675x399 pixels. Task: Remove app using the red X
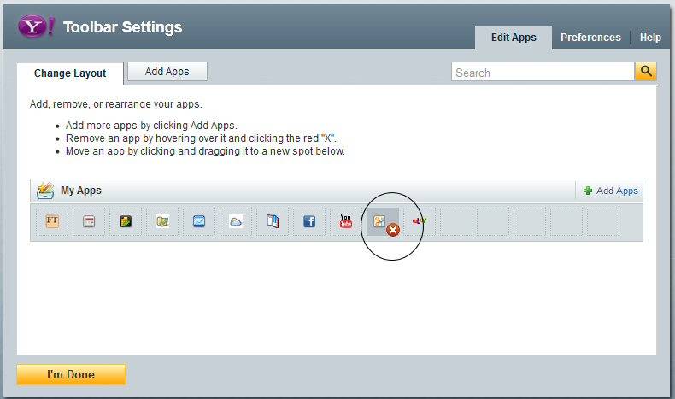pos(393,230)
